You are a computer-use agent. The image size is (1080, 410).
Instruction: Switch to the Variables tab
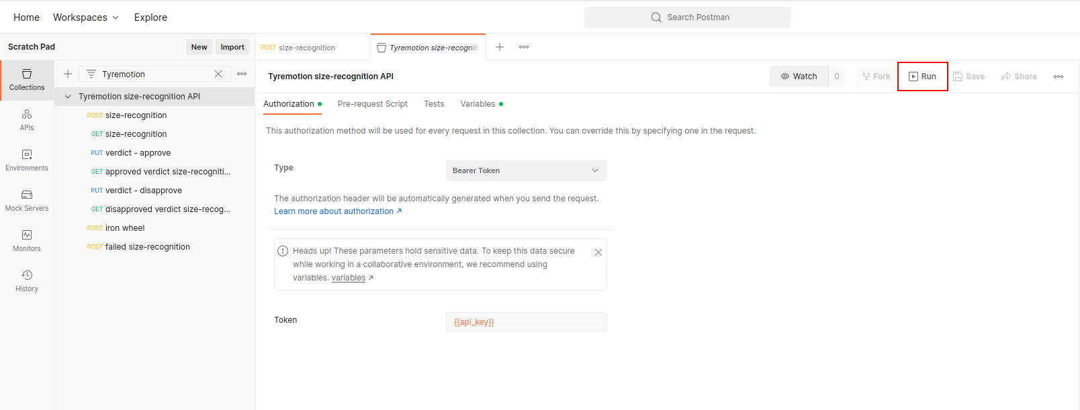[x=478, y=104]
